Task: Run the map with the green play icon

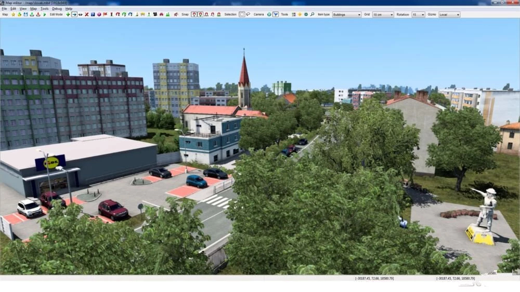Action: (44, 15)
